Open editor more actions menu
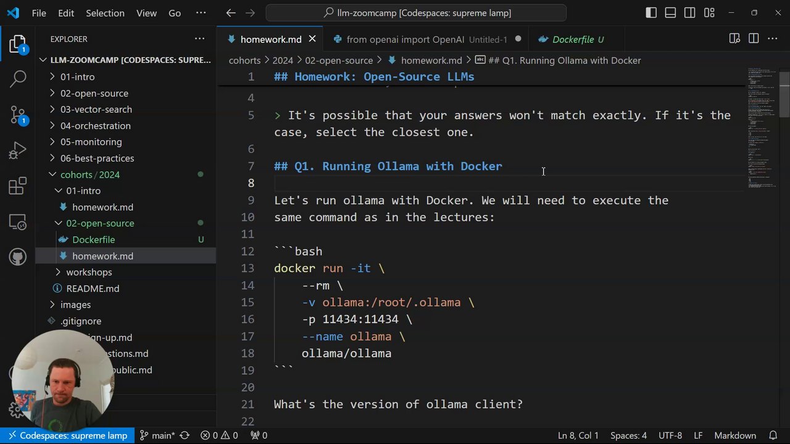This screenshot has height=444, width=790. [x=773, y=39]
